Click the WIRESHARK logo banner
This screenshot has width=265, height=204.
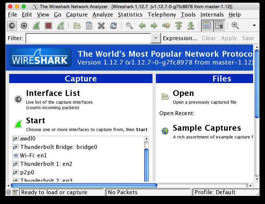coord(40,57)
